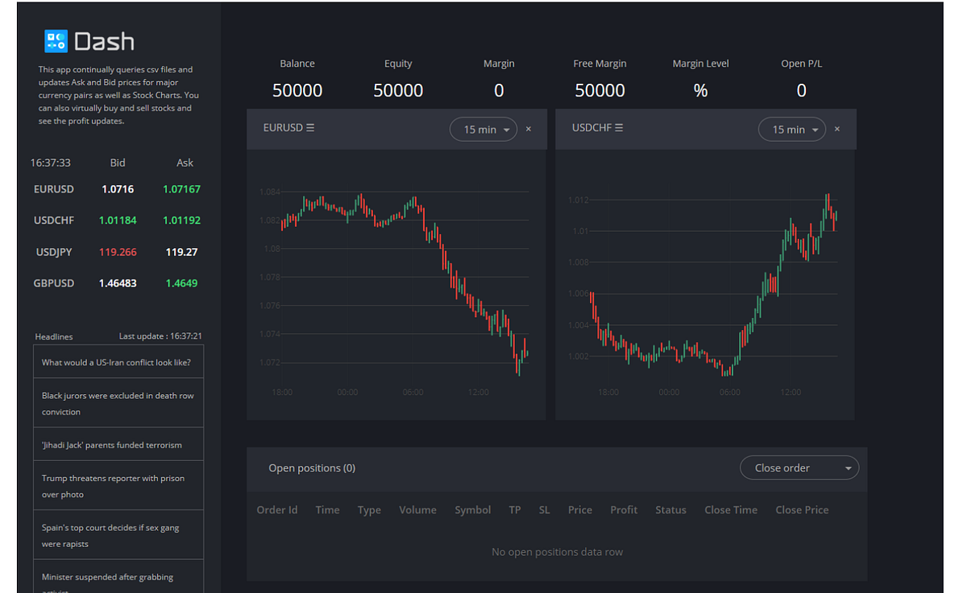Image resolution: width=967 pixels, height=593 pixels.
Task: Click the dropdown arrow on Close order control
Action: point(848,467)
